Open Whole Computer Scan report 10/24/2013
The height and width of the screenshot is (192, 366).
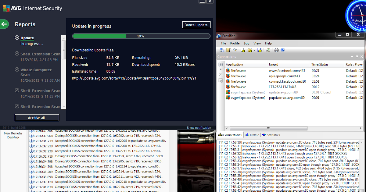pos(38,75)
